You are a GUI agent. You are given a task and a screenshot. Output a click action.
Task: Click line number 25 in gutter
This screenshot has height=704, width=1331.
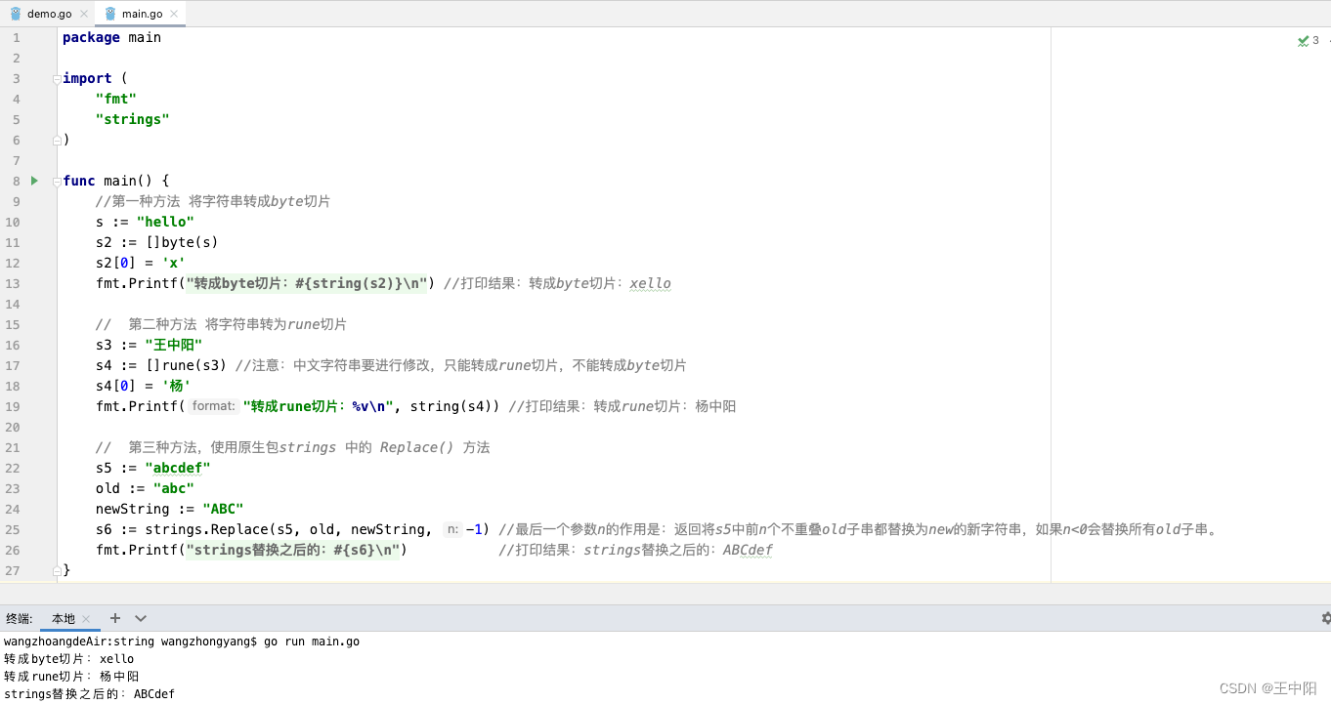pos(13,529)
